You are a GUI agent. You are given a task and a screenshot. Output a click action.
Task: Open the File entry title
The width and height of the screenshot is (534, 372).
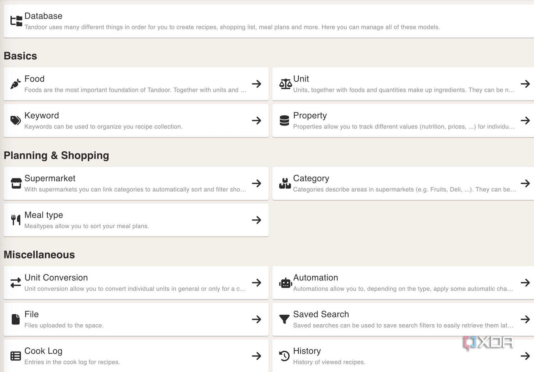tap(31, 314)
